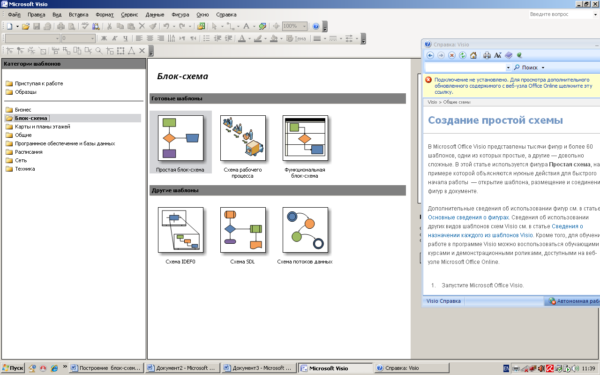Click the Open folder icon in toolbar

pyautogui.click(x=26, y=27)
